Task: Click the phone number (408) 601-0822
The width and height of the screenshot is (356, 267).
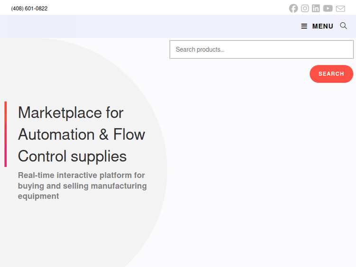Action: coord(29,9)
